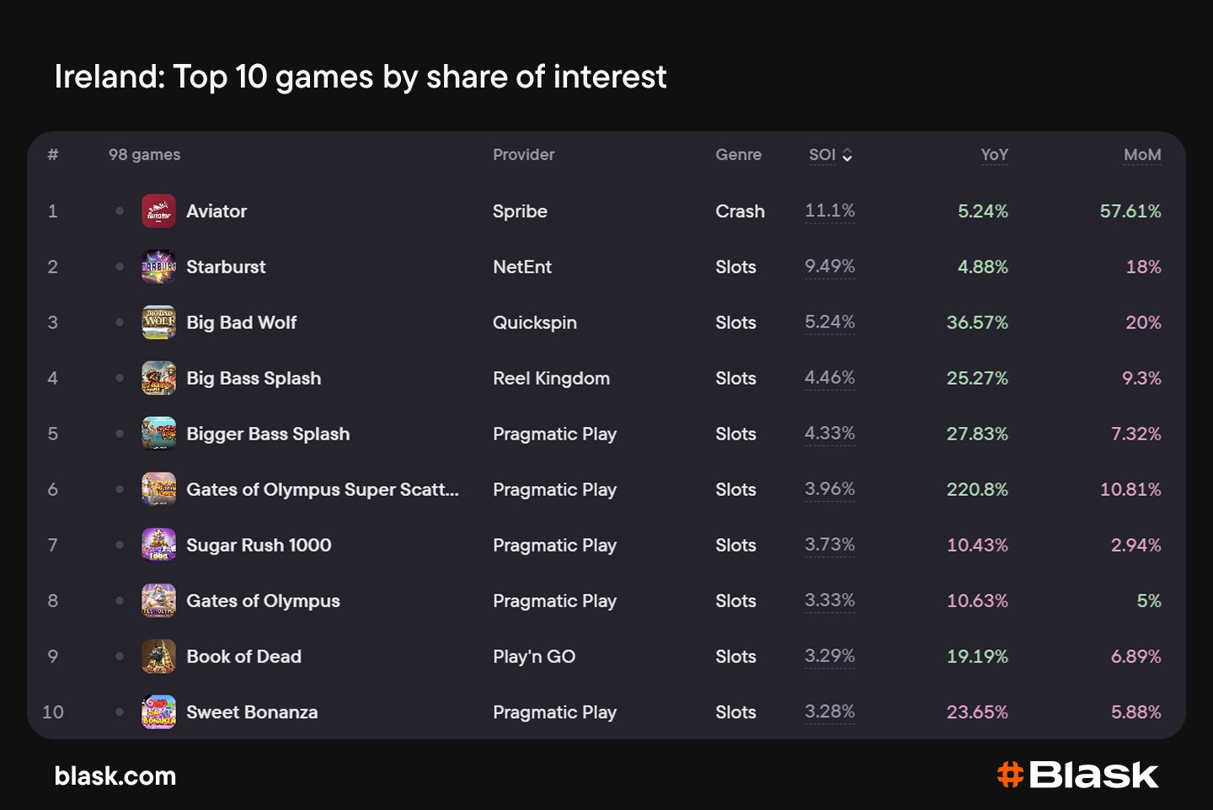Click the 19.19% YoY value
The height and width of the screenshot is (810, 1213).
point(977,656)
